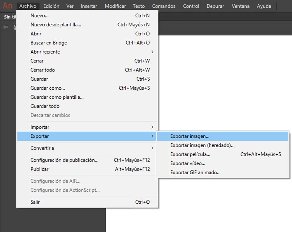Open the Modificar menu

pyautogui.click(x=115, y=6)
